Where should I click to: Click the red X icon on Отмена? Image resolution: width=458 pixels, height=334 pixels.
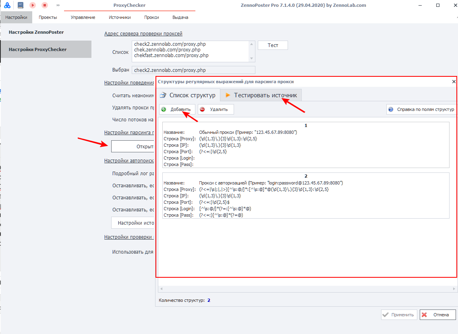[x=425, y=315]
